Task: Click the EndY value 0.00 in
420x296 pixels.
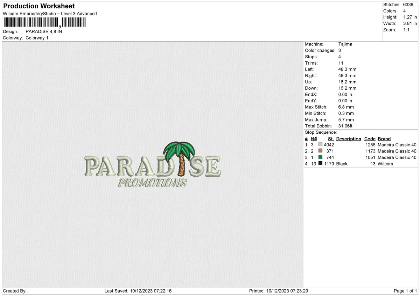Action: point(345,101)
